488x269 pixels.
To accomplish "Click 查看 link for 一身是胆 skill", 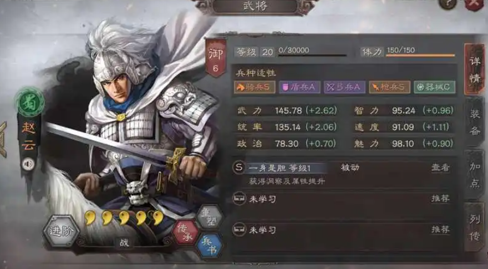I will [x=440, y=168].
